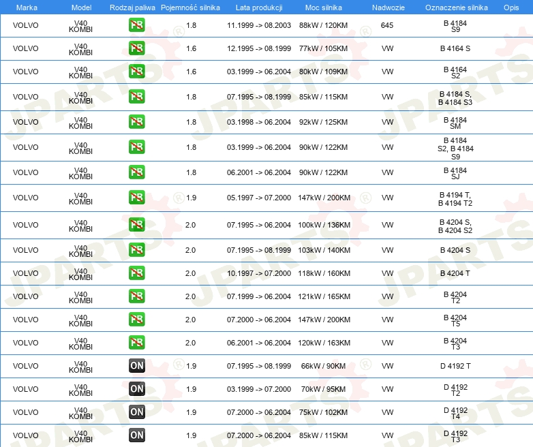Select power value 85kW / 115KM in D 4192 T3 row
This screenshot has width=533, height=447.
click(x=323, y=435)
